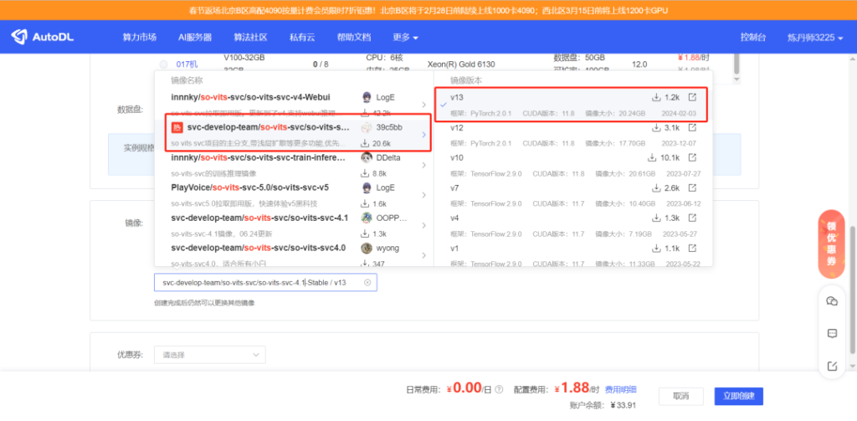Click the 立即创建 create button
Viewport: 857px width, 421px height.
click(x=738, y=397)
